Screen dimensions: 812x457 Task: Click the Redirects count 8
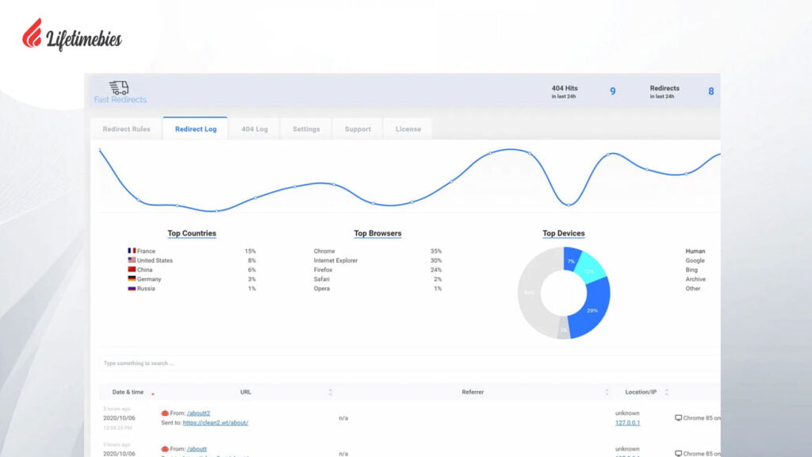711,91
